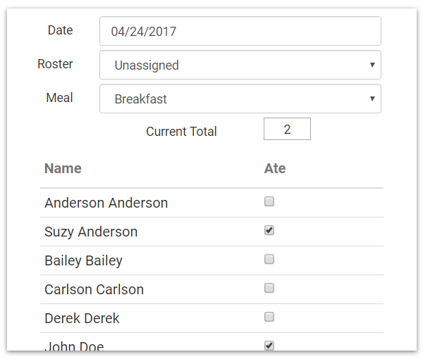Click the Suzy Anderson name

tap(91, 232)
